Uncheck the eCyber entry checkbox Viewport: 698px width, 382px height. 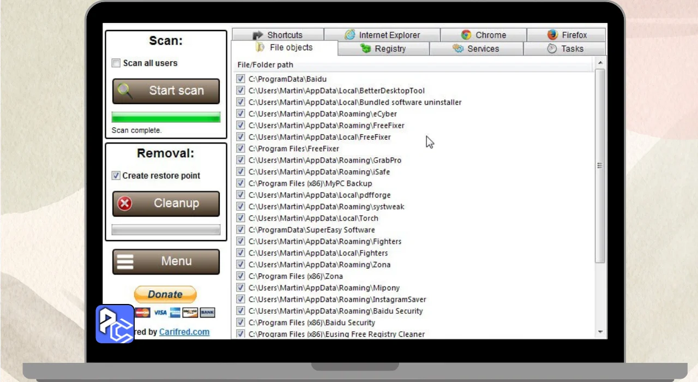click(x=240, y=114)
